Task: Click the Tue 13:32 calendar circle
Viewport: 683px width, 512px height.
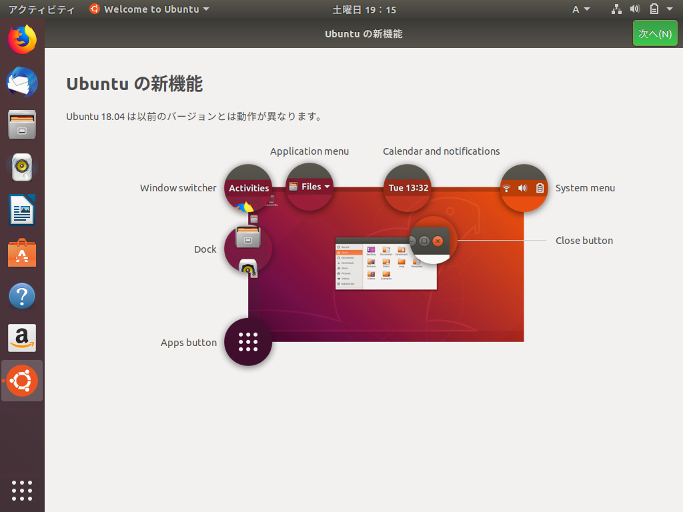Action: 408,188
